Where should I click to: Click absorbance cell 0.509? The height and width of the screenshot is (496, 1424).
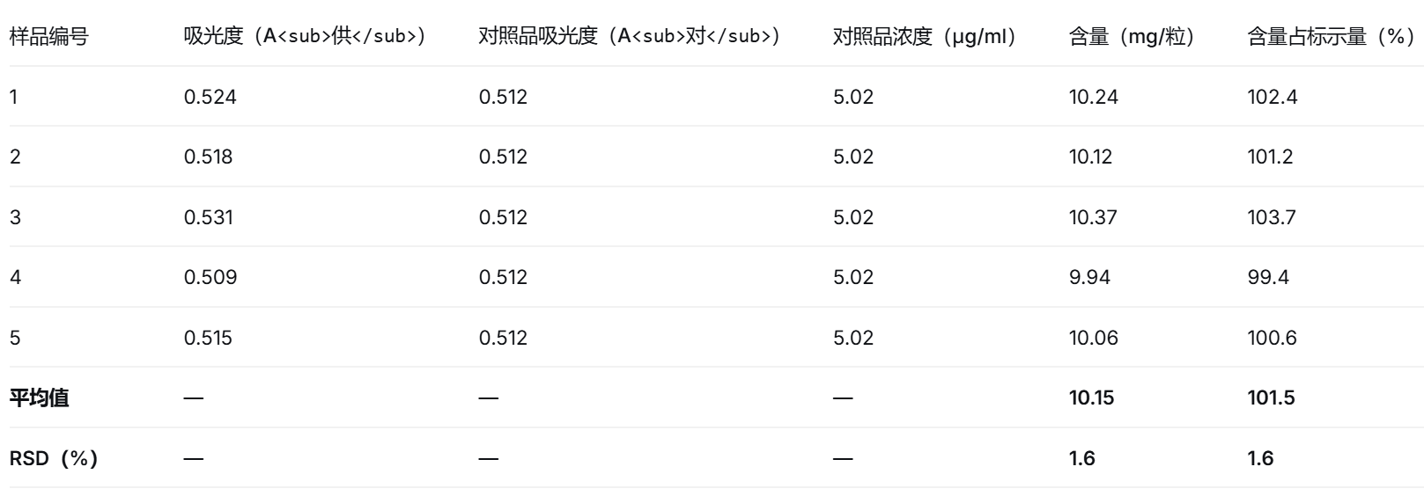(x=210, y=277)
